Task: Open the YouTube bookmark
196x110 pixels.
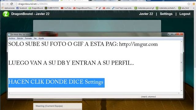Action: click(x=66, y=8)
